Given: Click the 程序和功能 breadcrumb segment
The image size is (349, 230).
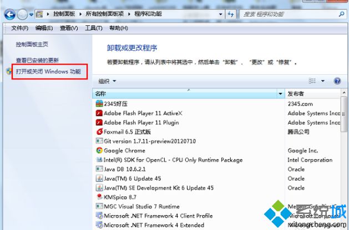Looking at the screenshot, I should click(x=148, y=14).
